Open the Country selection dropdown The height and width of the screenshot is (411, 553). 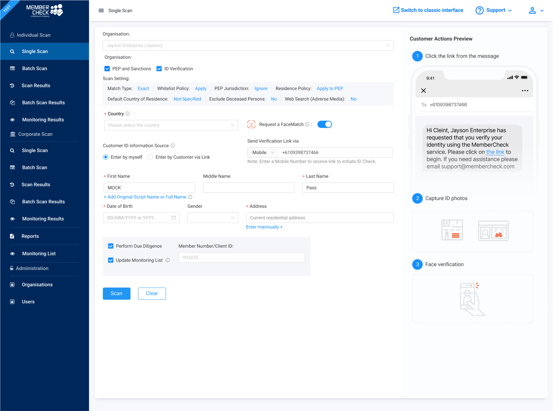point(171,125)
